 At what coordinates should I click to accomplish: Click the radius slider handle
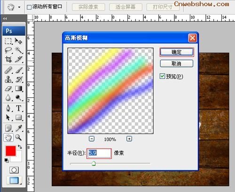(94, 163)
